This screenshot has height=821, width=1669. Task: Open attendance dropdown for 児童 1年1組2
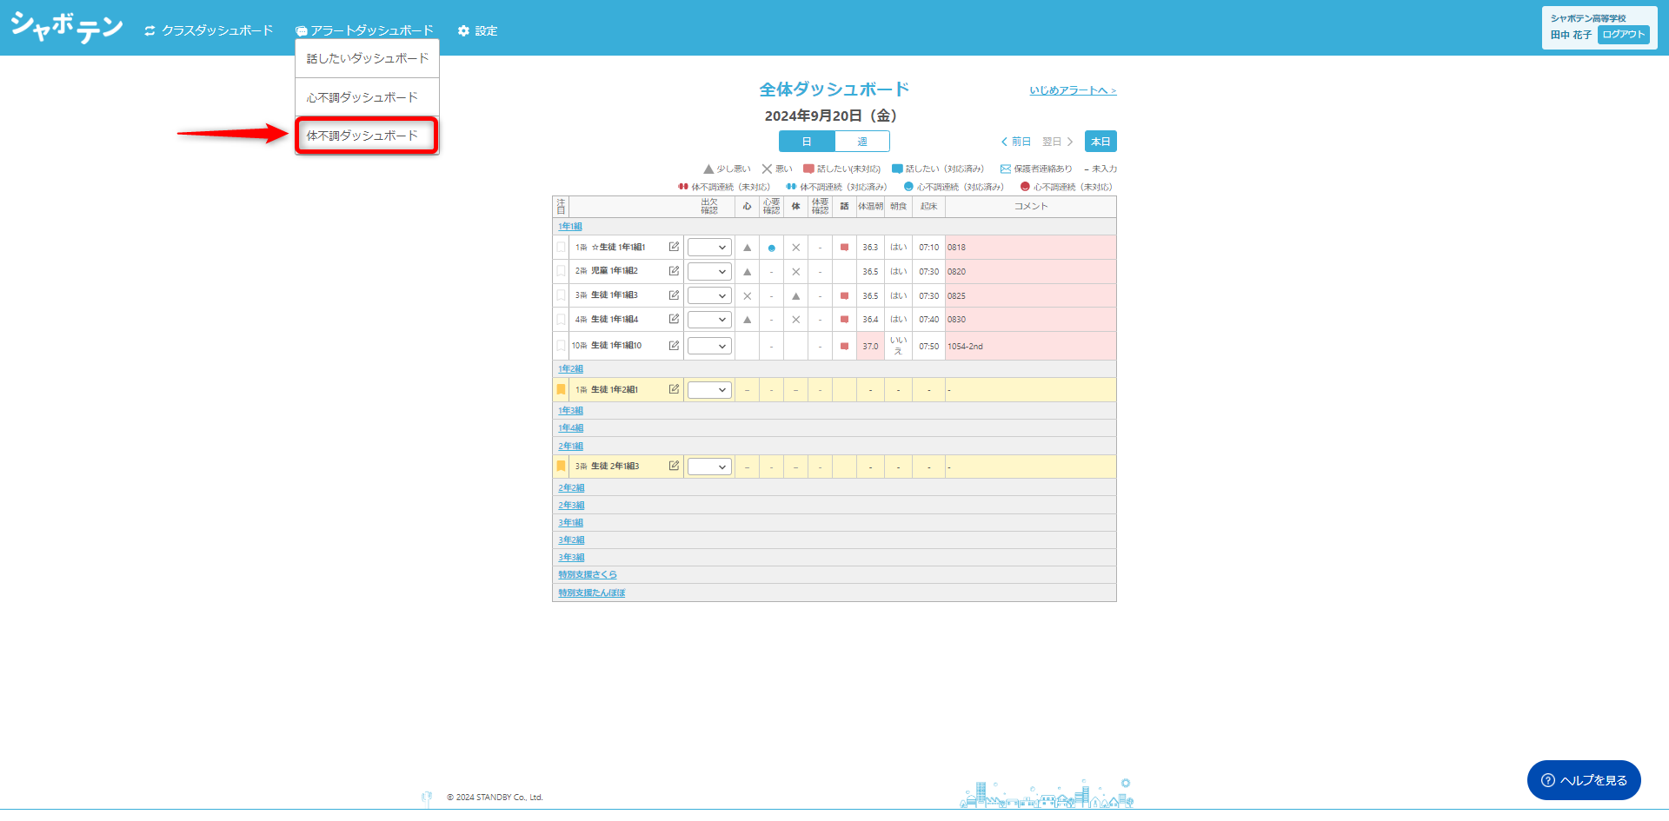(x=709, y=272)
